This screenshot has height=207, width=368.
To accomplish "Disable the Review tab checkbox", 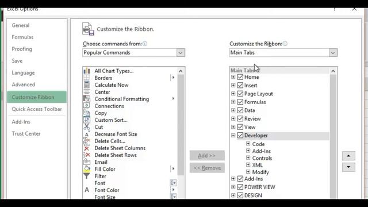I will click(x=240, y=118).
